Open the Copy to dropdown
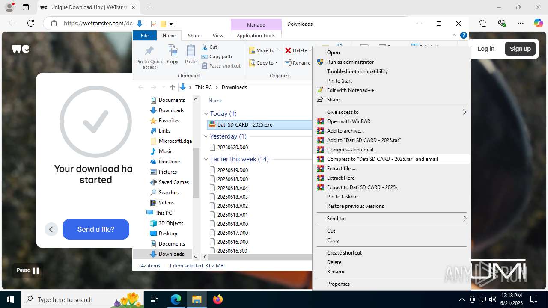 [263, 63]
